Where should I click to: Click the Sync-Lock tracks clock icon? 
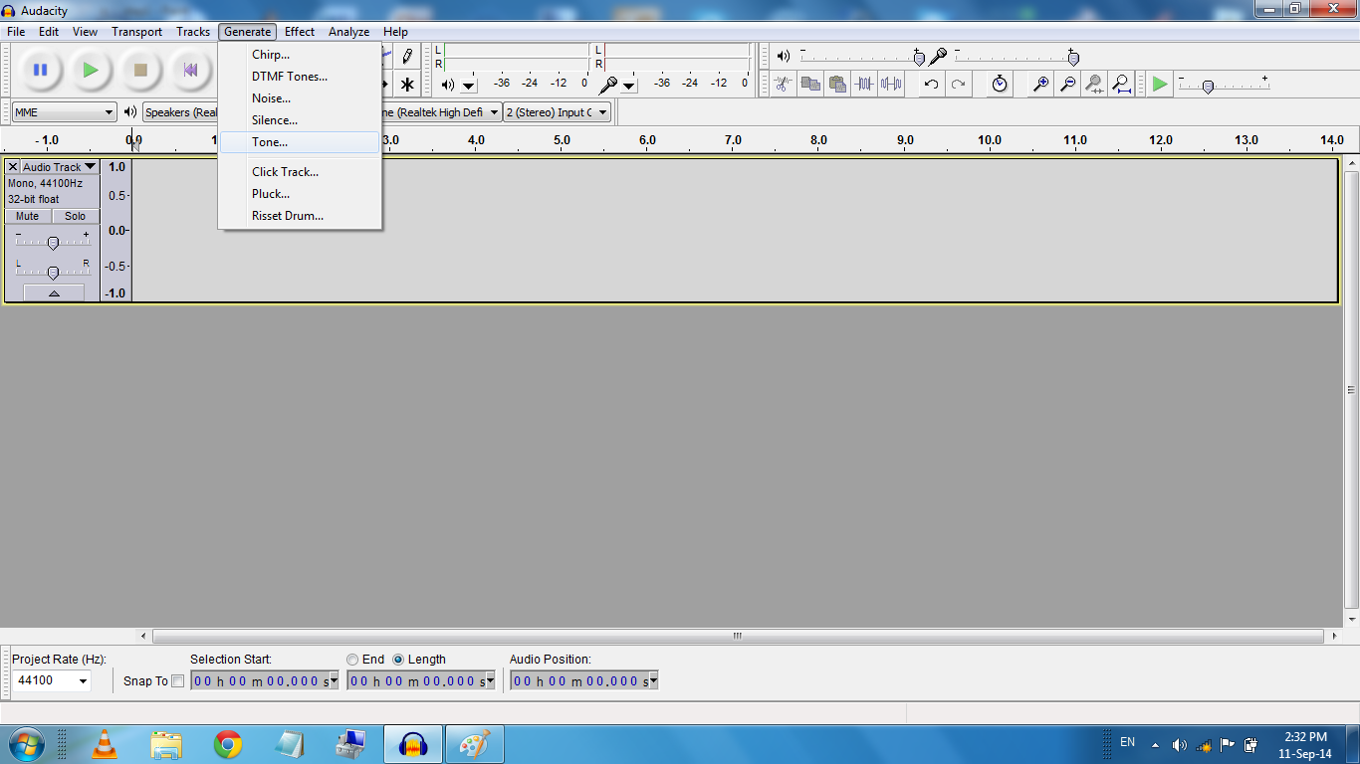tap(1000, 84)
